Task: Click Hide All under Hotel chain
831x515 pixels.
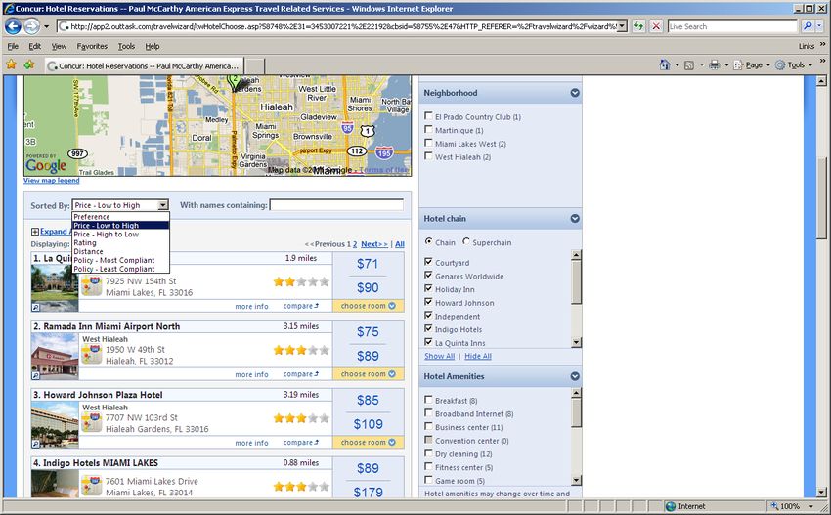Action: (478, 357)
